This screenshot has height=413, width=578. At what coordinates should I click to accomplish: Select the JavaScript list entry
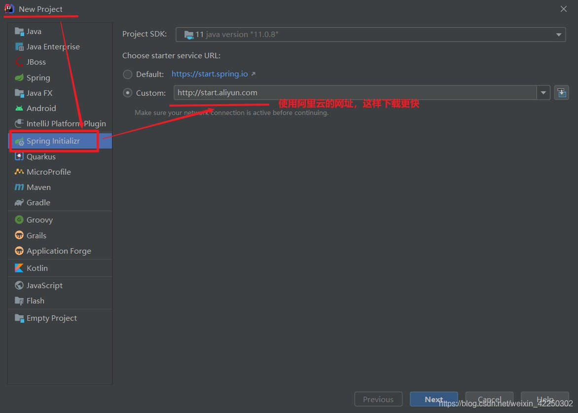pyautogui.click(x=60, y=285)
